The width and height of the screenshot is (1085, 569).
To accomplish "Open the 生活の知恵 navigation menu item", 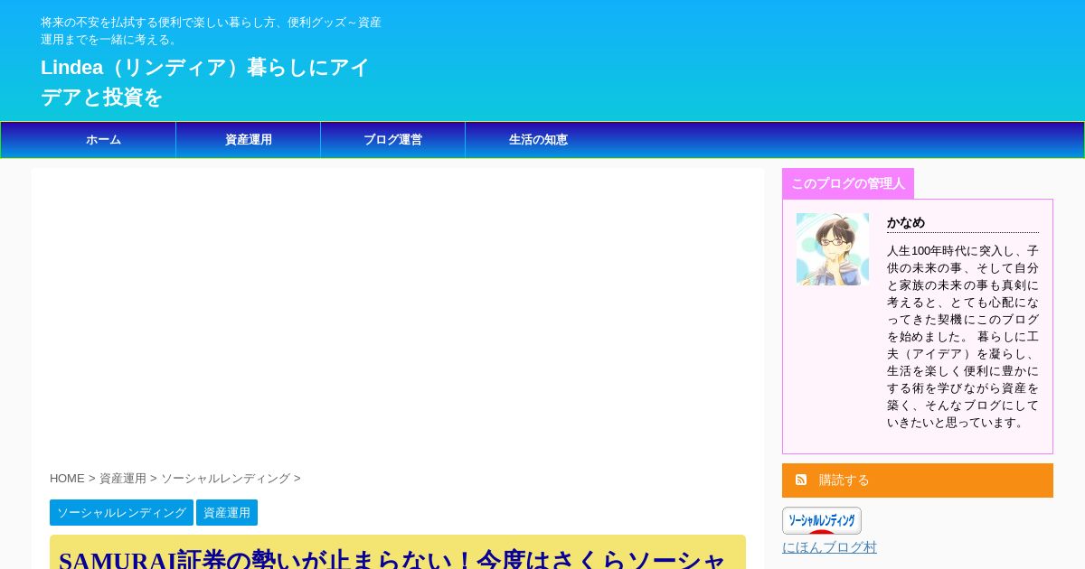I will pos(538,140).
